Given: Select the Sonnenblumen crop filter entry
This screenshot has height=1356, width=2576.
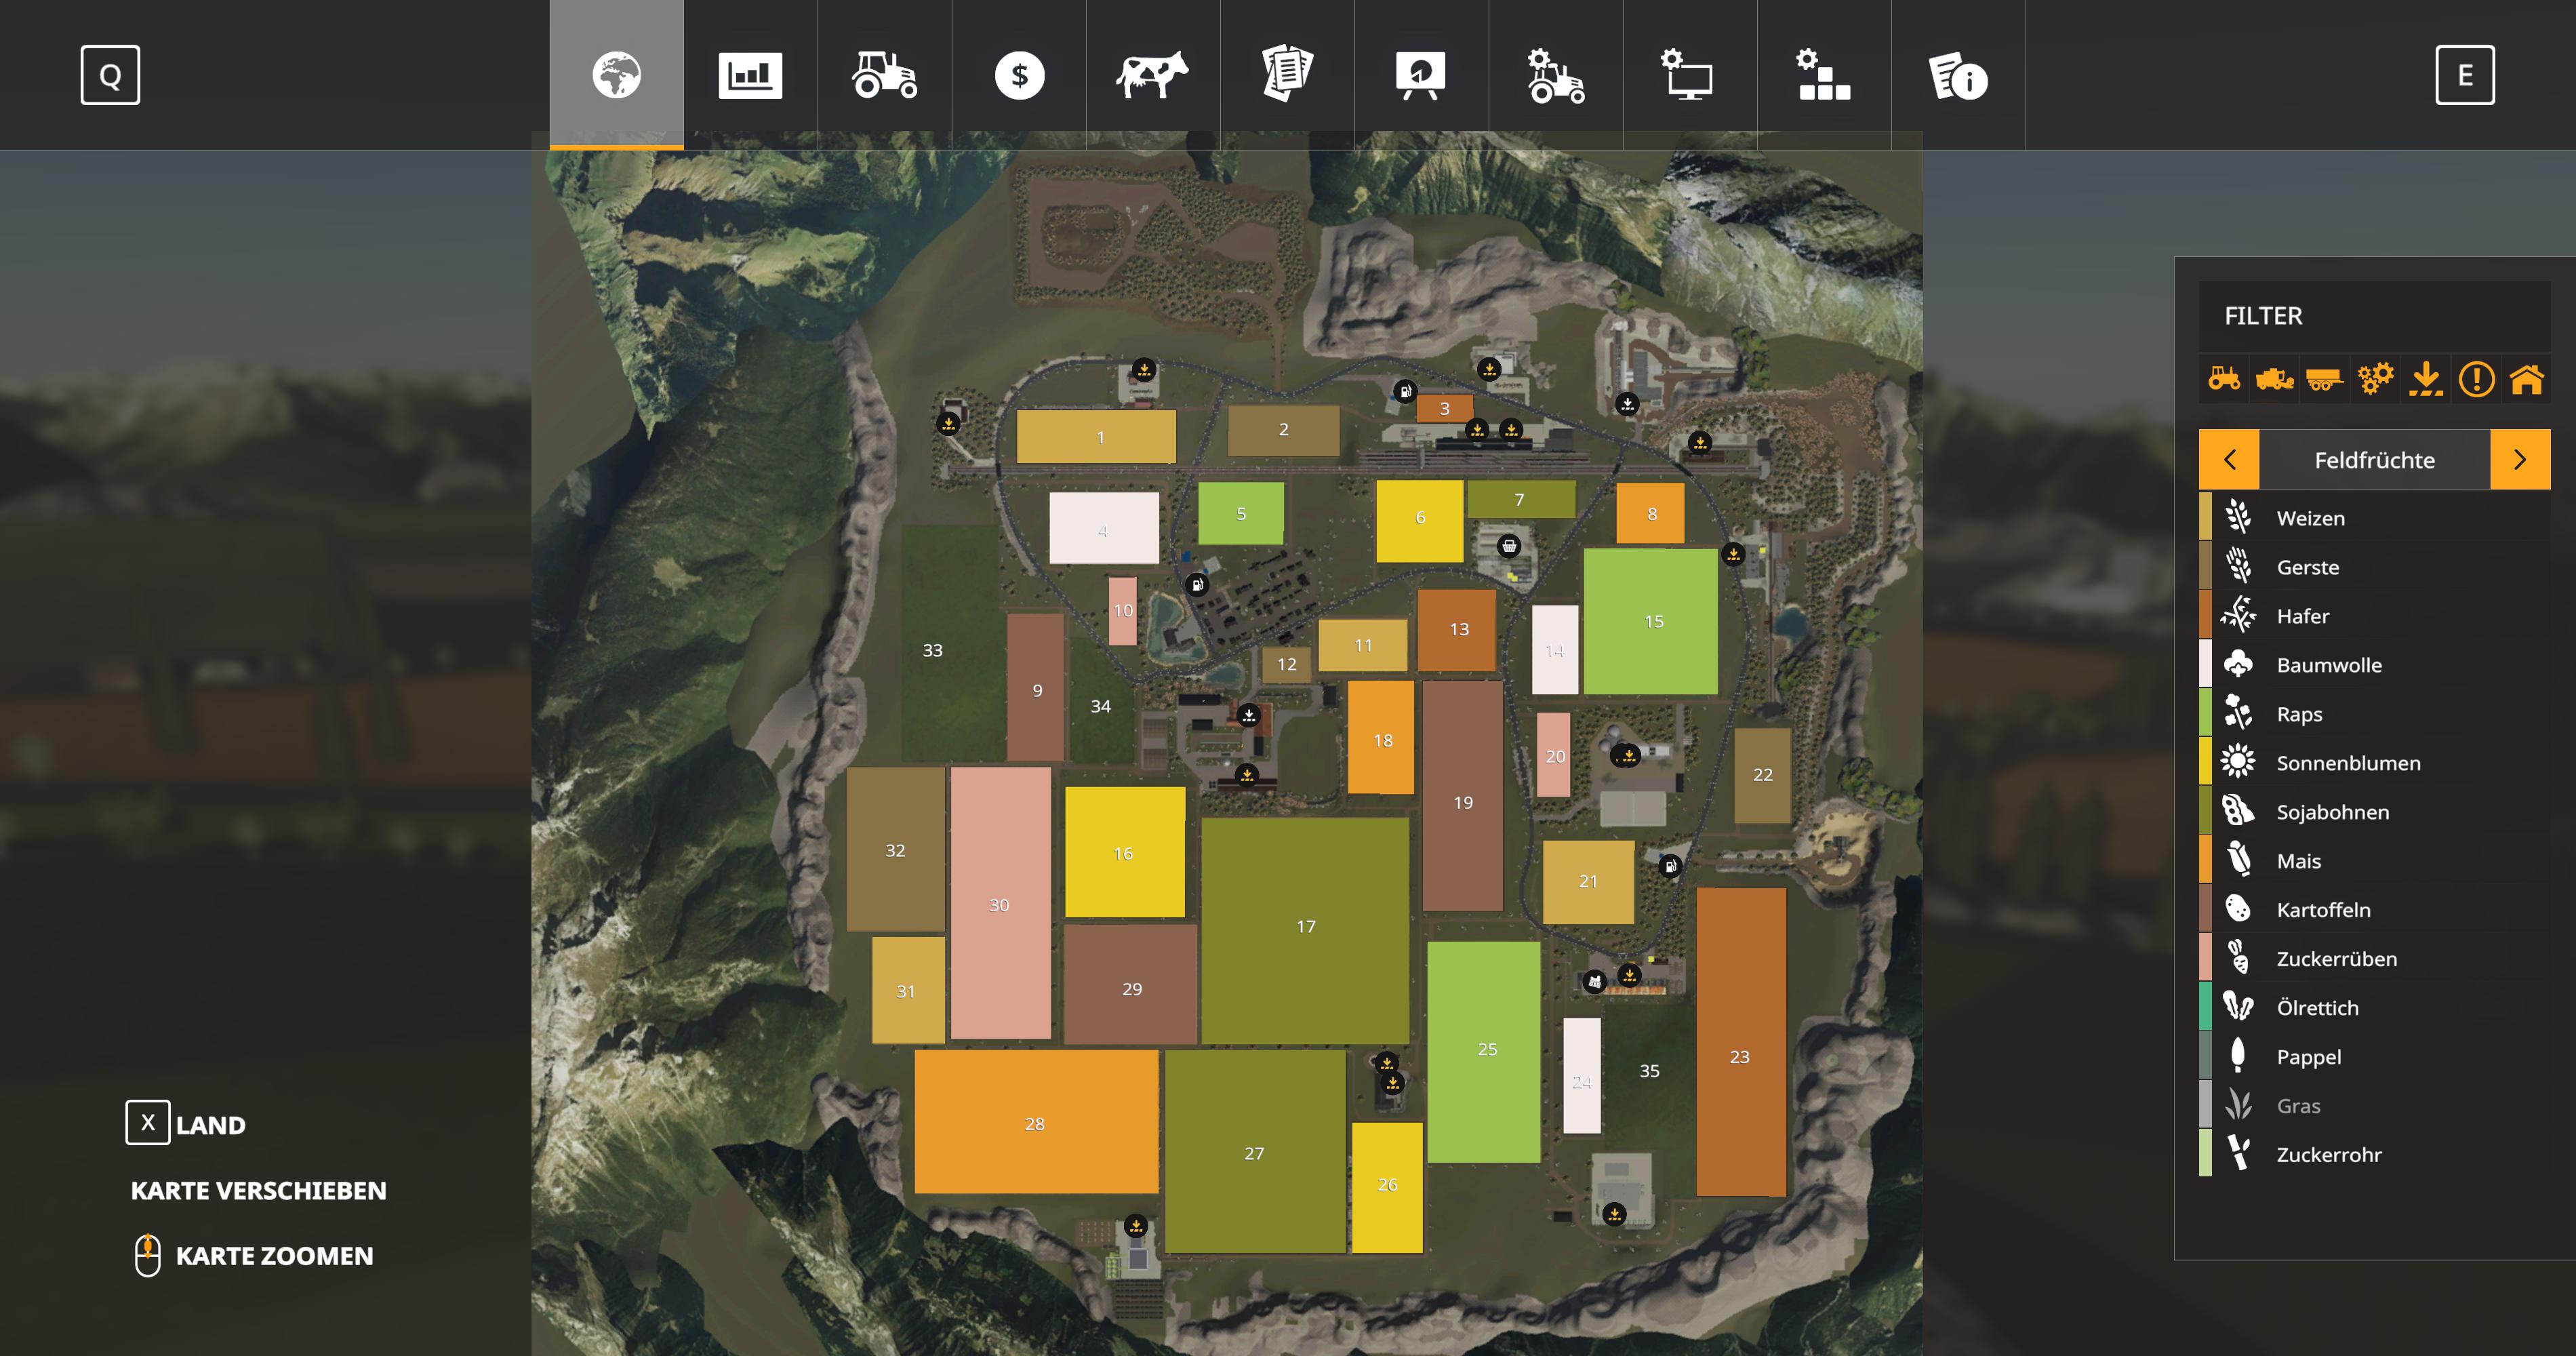Looking at the screenshot, I should [x=2347, y=763].
